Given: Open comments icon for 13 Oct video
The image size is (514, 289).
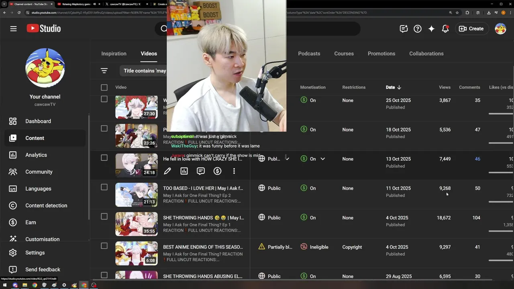Looking at the screenshot, I should click(x=201, y=171).
